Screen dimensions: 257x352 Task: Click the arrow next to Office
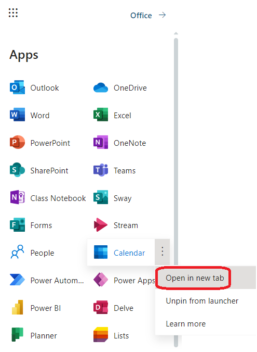click(163, 15)
